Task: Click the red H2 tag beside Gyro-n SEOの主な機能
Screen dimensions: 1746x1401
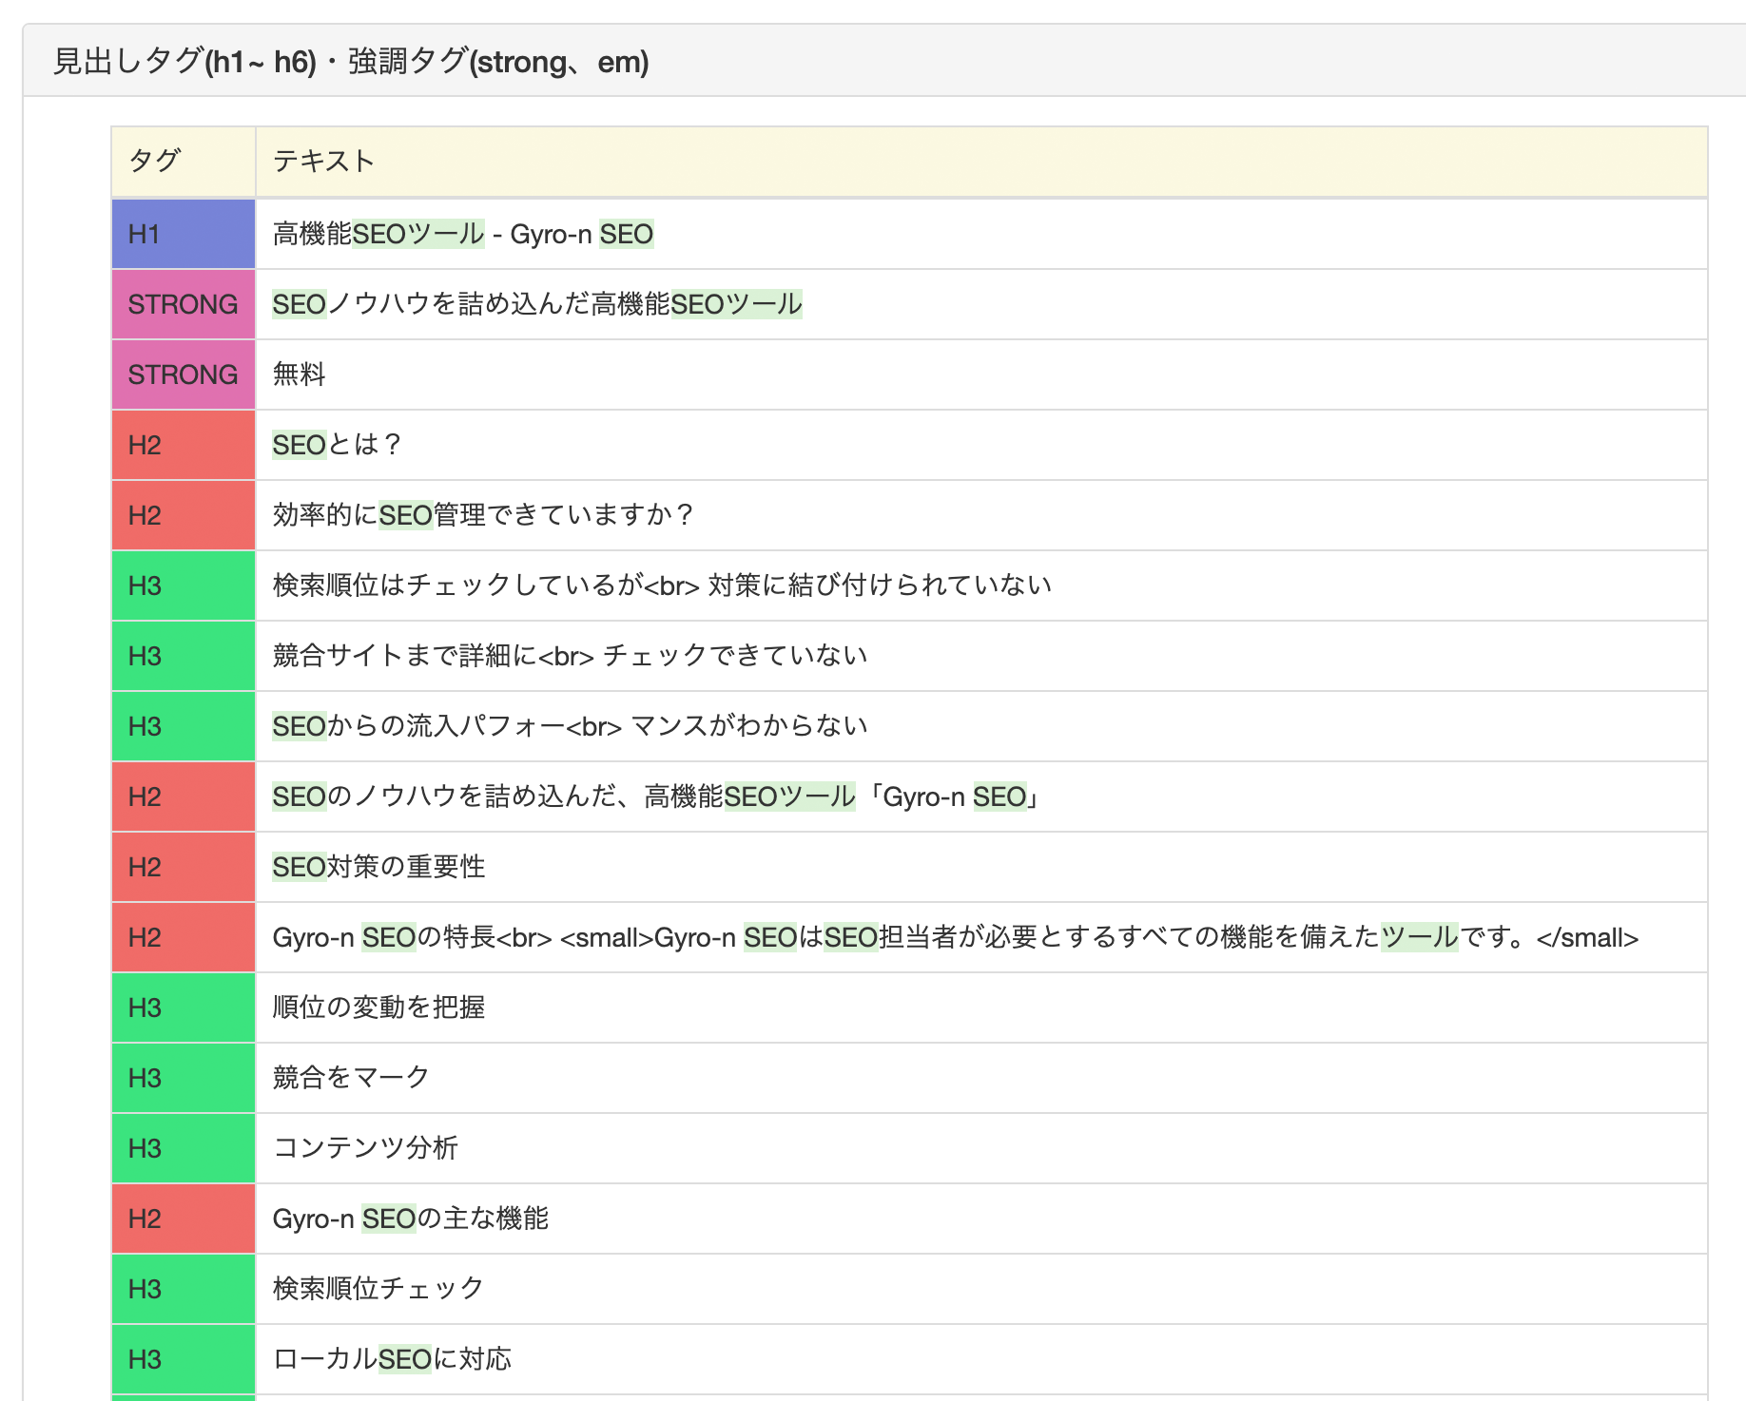Action: click(x=183, y=1219)
